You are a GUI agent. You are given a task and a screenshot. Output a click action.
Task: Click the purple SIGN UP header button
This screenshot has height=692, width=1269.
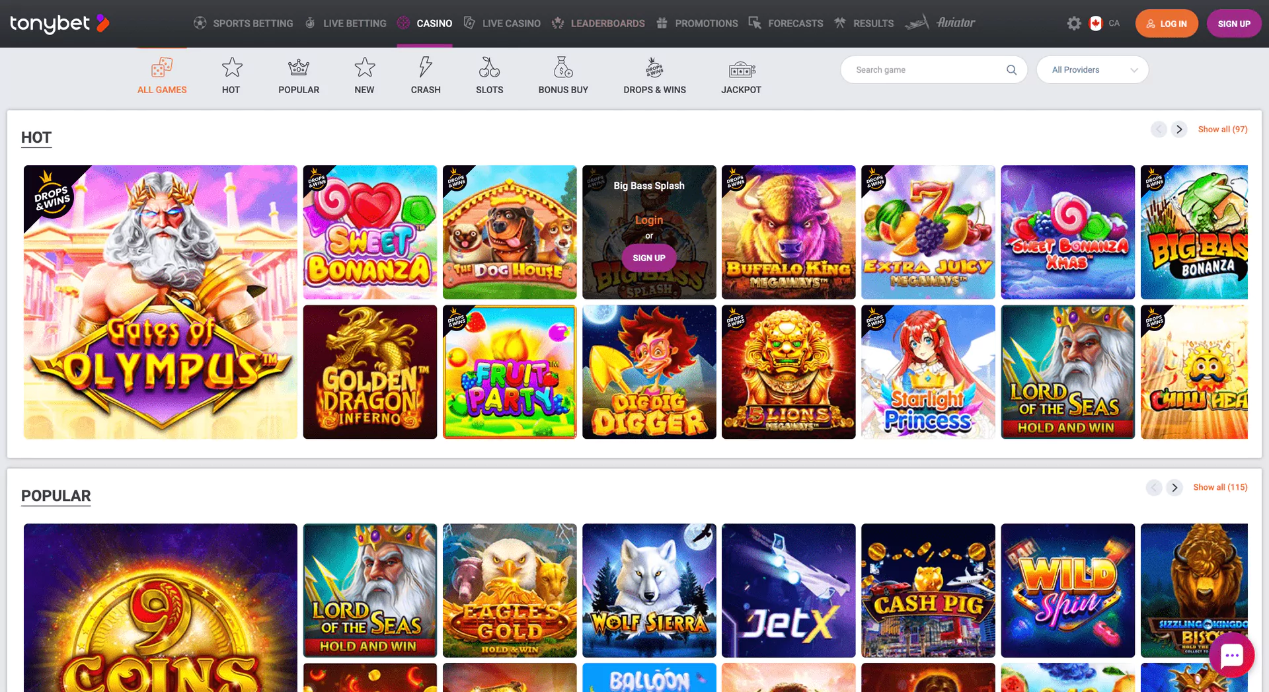pos(1234,23)
